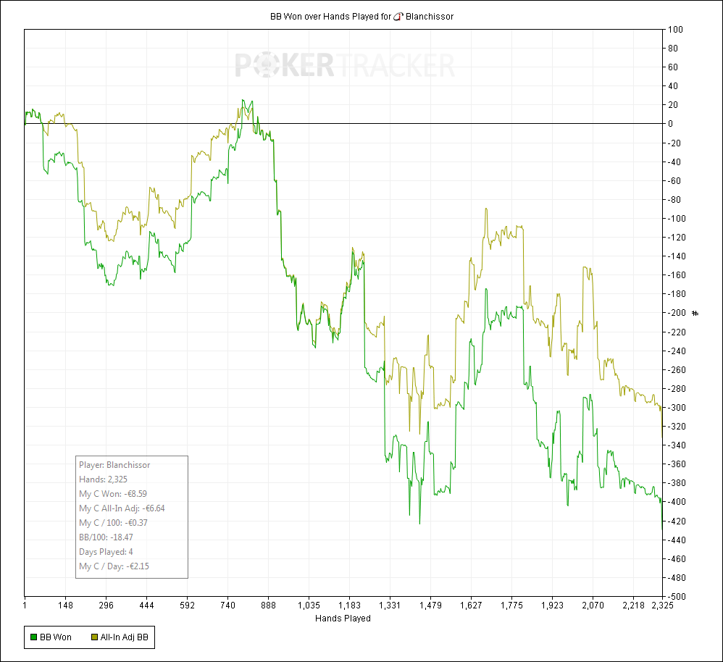
Task: Click 'BB/100: -18.47' stat line
Action: click(x=106, y=537)
